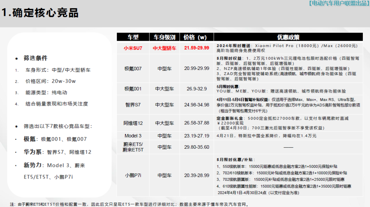Select the '华为系：智界S7、阿维塔12' bullet
This screenshot has width=370, height=207.
click(57, 152)
